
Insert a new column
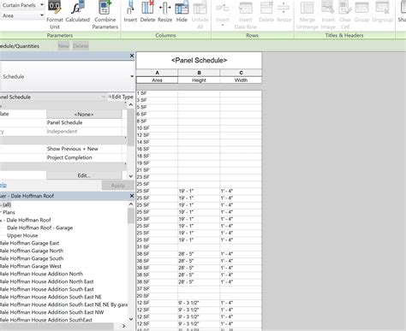[130, 12]
